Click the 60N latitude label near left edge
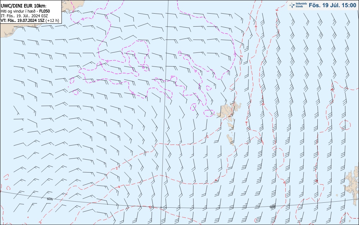 pos(50,199)
